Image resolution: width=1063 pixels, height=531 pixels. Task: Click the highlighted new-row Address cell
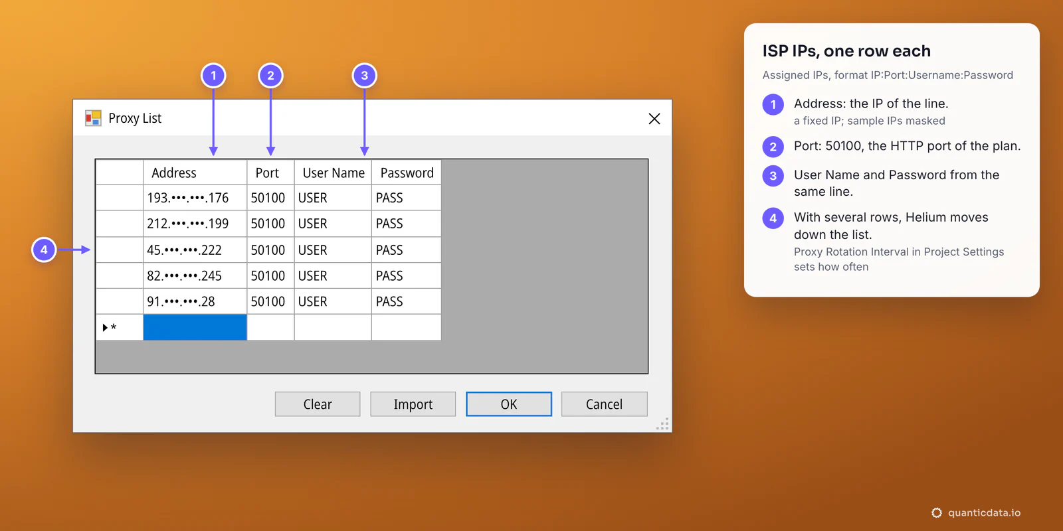point(195,327)
